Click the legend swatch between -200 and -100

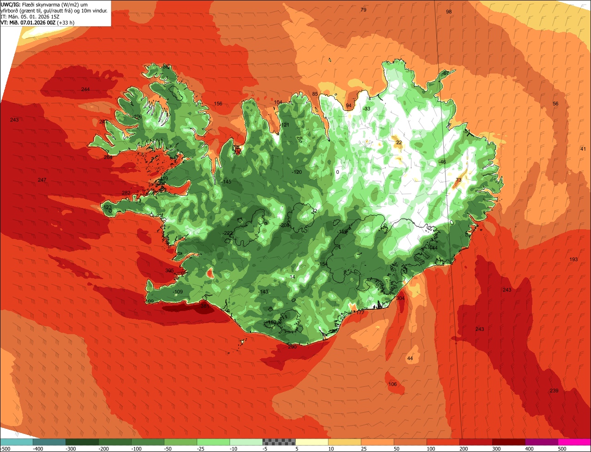click(115, 441)
